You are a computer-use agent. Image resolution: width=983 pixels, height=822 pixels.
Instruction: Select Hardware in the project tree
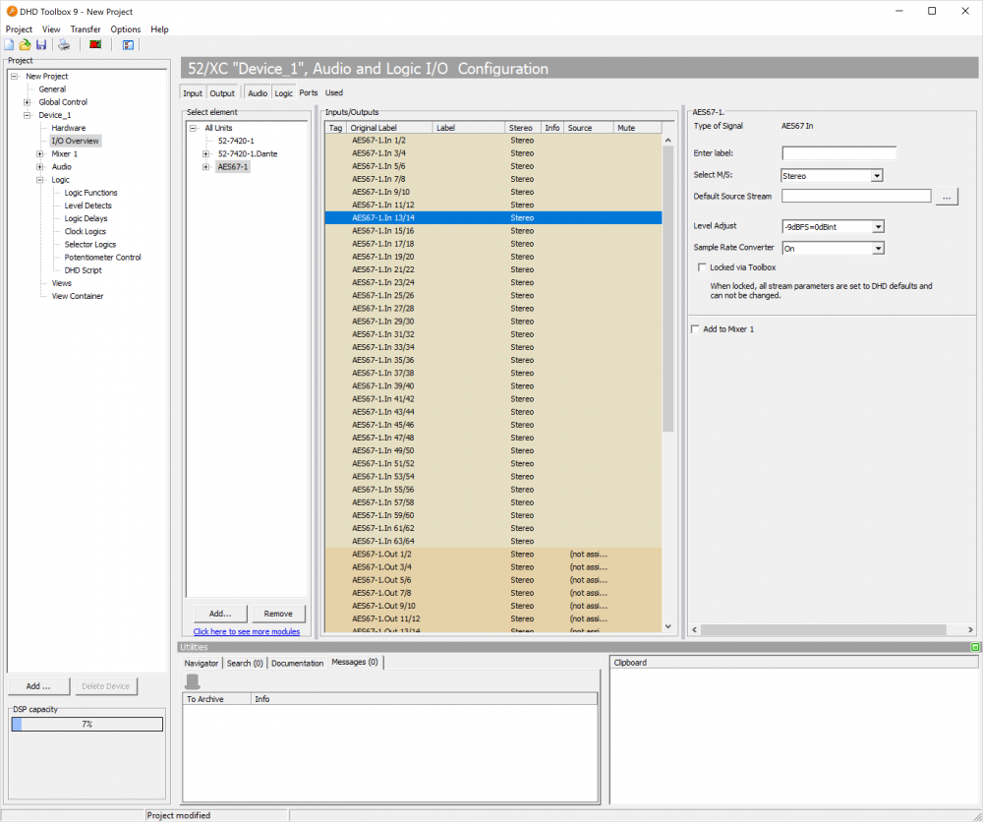pyautogui.click(x=69, y=128)
